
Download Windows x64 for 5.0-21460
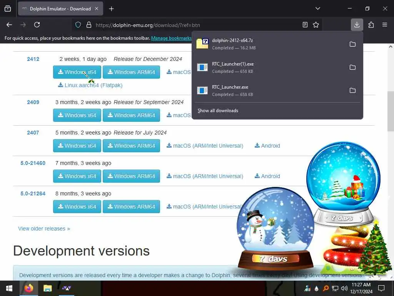pos(77,176)
